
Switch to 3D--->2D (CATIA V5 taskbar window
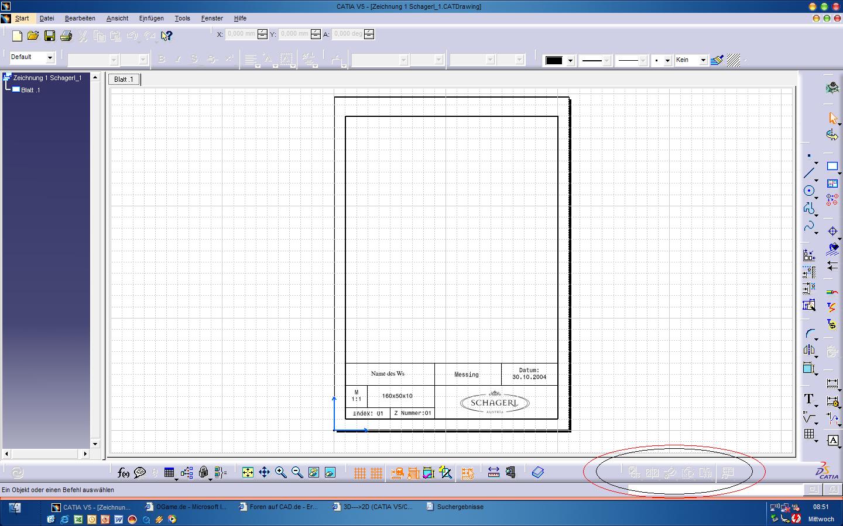click(x=372, y=507)
